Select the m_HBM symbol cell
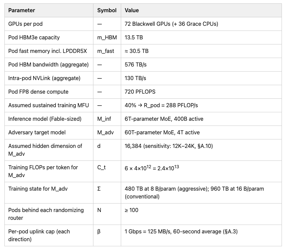The height and width of the screenshot is (249, 288). click(107, 38)
